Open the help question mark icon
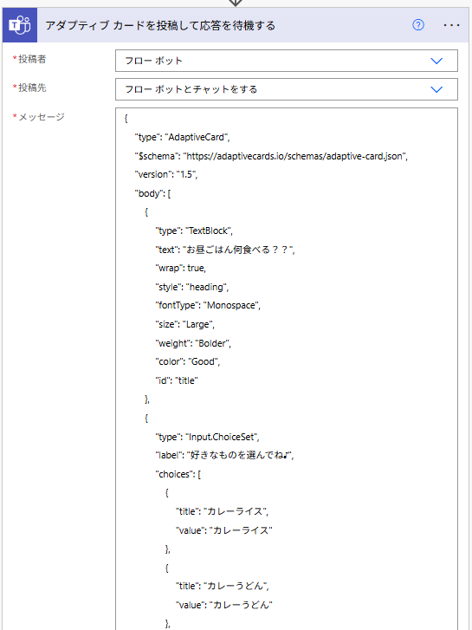Viewport: 472px width, 630px height. point(418,25)
